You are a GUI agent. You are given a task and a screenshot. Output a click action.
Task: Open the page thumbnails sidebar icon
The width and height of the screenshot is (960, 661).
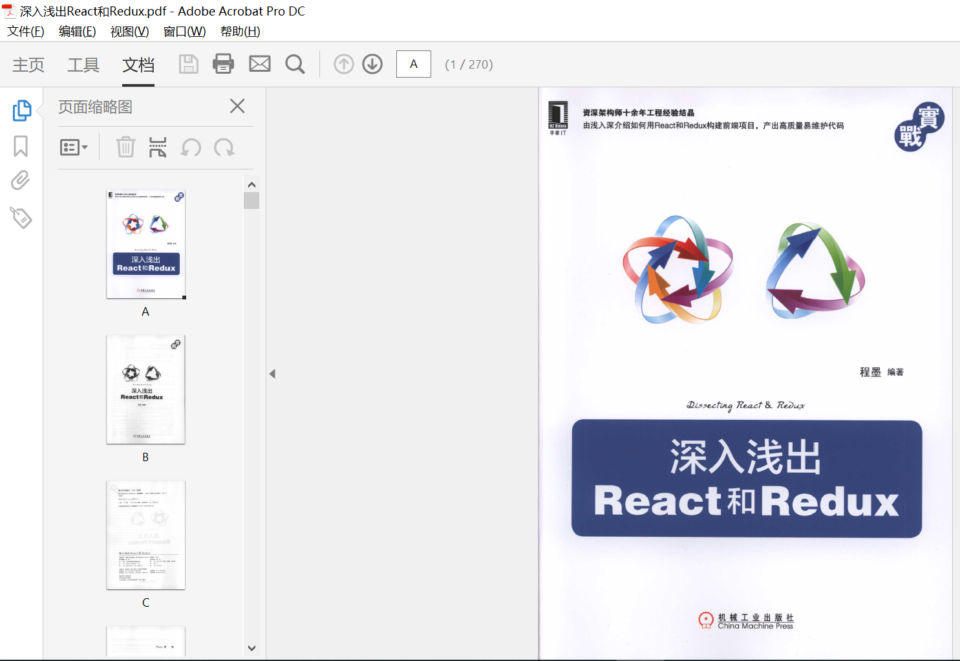22,111
